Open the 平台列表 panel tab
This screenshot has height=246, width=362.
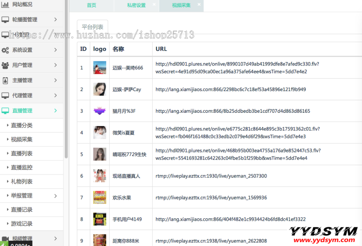(93, 27)
